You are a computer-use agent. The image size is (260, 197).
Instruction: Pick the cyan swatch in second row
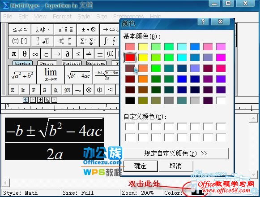pyautogui.click(x=182, y=57)
